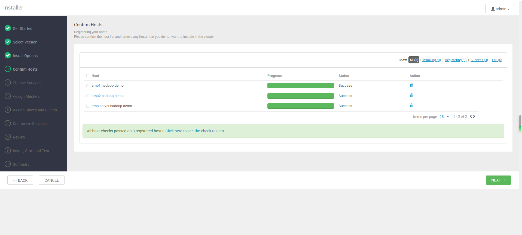Viewport: 522px width, 235px height.
Task: Click Success status of amb2.hadoop.demo
Action: 345,96
